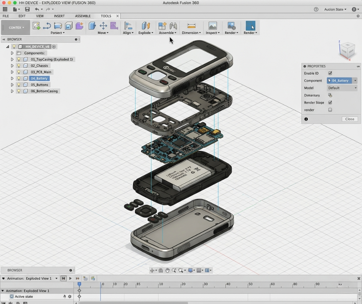The height and width of the screenshot is (304, 362).
Task: Open the Poniect dropdown label
Action: point(57,33)
